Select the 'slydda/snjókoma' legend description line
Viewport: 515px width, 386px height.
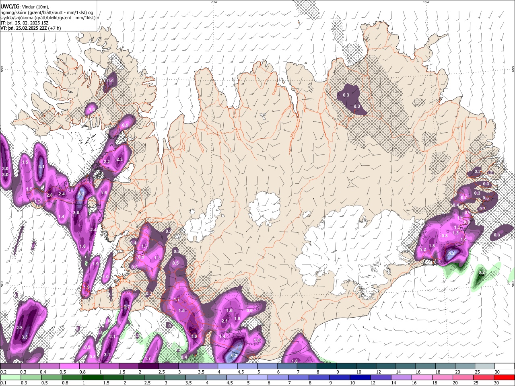coord(48,18)
